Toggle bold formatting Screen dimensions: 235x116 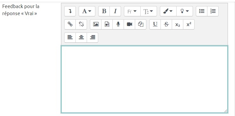pyautogui.click(x=104, y=11)
